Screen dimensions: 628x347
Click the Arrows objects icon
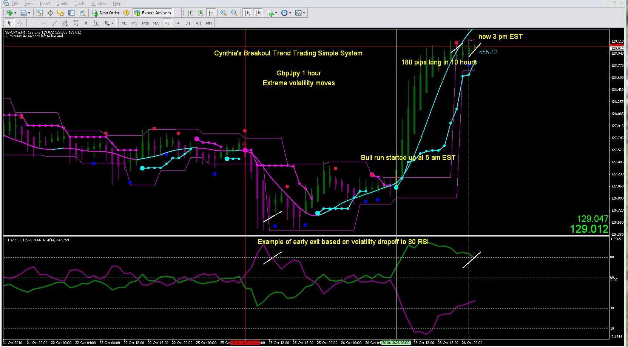point(107,23)
